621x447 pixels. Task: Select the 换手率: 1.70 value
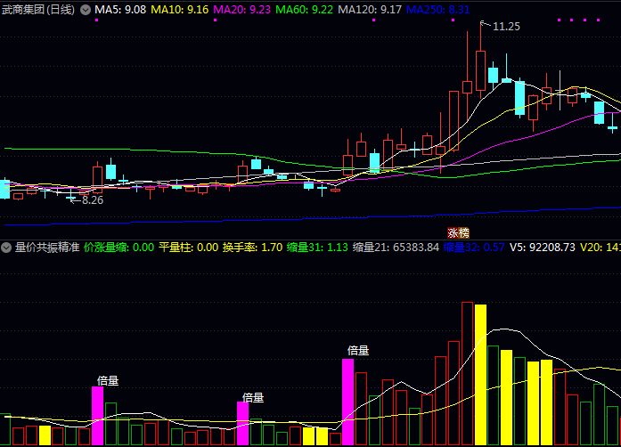(x=252, y=248)
